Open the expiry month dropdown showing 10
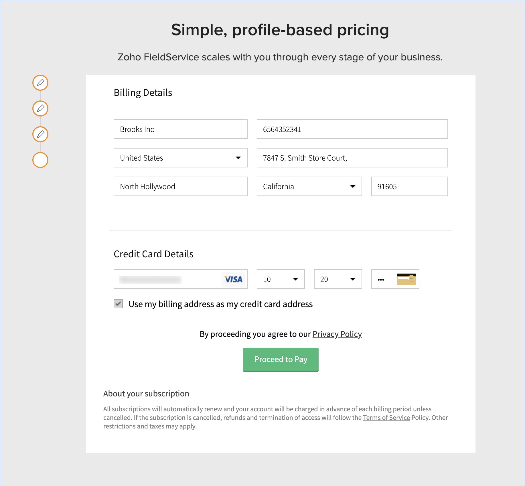This screenshot has width=525, height=486. coord(281,279)
